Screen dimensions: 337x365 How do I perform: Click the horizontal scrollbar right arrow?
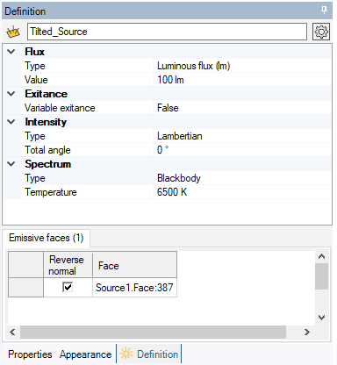pos(306,333)
